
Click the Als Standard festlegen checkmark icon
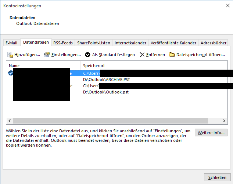point(87,55)
